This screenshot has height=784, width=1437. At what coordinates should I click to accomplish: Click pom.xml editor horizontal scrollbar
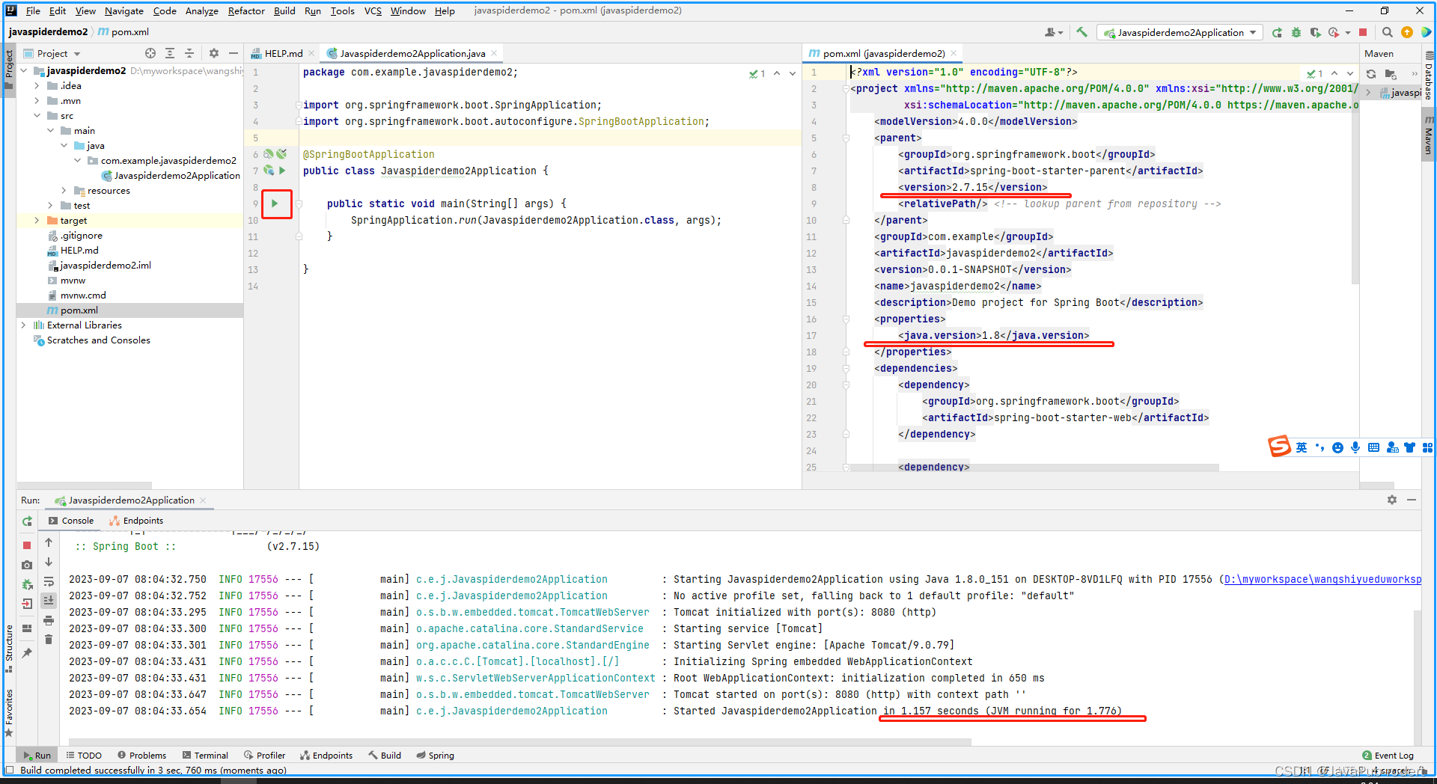coord(1035,468)
